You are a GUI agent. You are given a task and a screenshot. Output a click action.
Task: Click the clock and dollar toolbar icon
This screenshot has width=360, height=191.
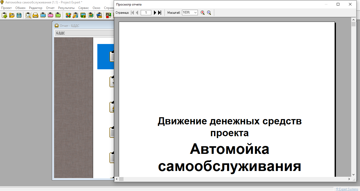coord(83,15)
